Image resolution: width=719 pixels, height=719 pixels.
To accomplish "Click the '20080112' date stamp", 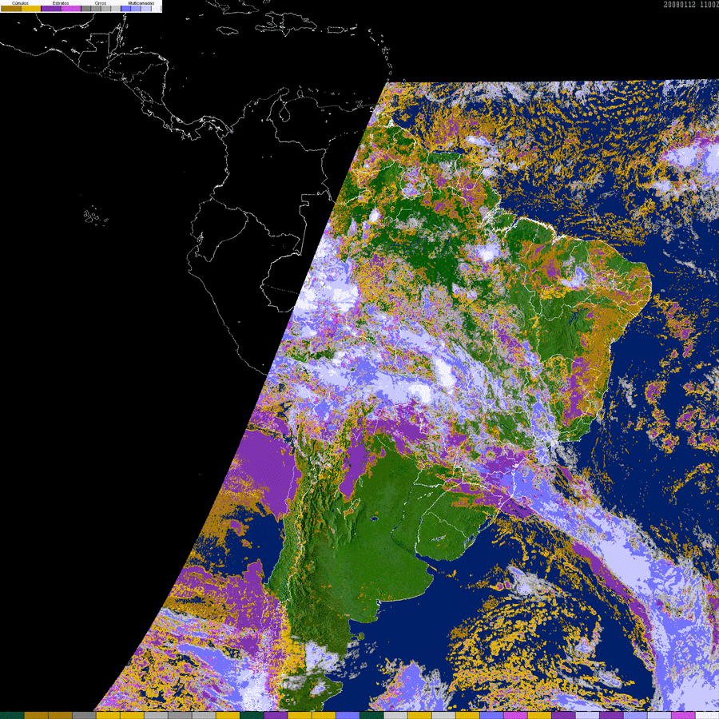I will (x=680, y=5).
